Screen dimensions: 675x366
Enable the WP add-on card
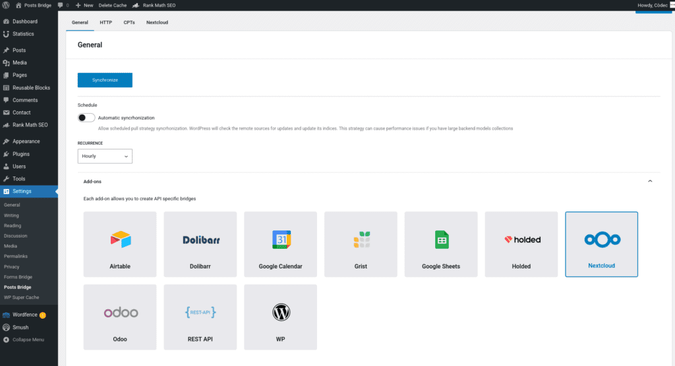click(x=281, y=317)
